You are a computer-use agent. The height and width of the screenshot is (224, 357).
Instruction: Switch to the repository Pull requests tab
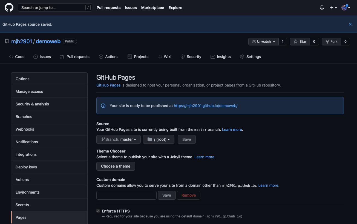tap(75, 57)
